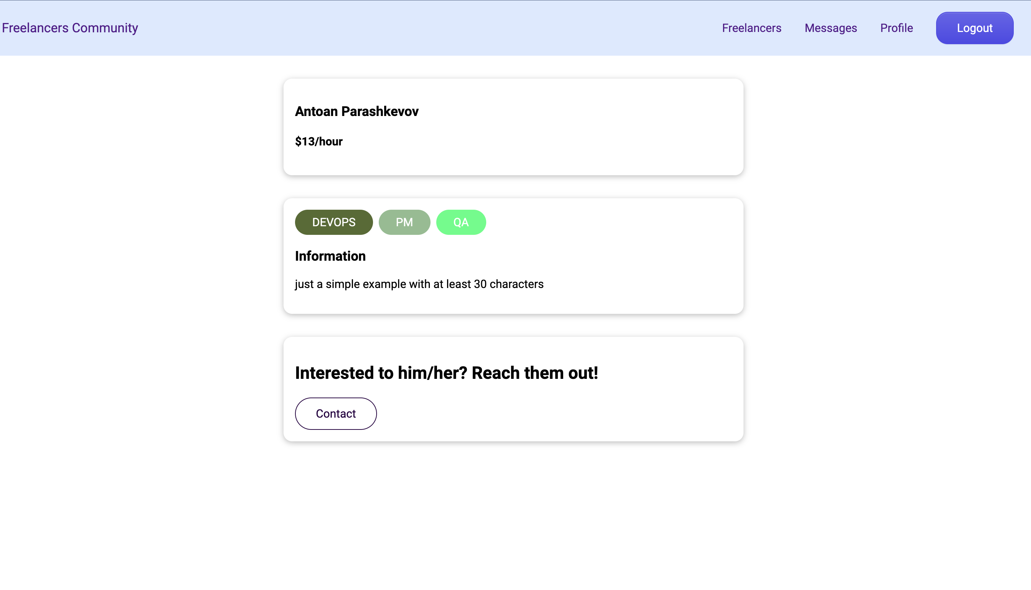Click the $13/hour rate label
The image size is (1031, 590).
click(319, 141)
